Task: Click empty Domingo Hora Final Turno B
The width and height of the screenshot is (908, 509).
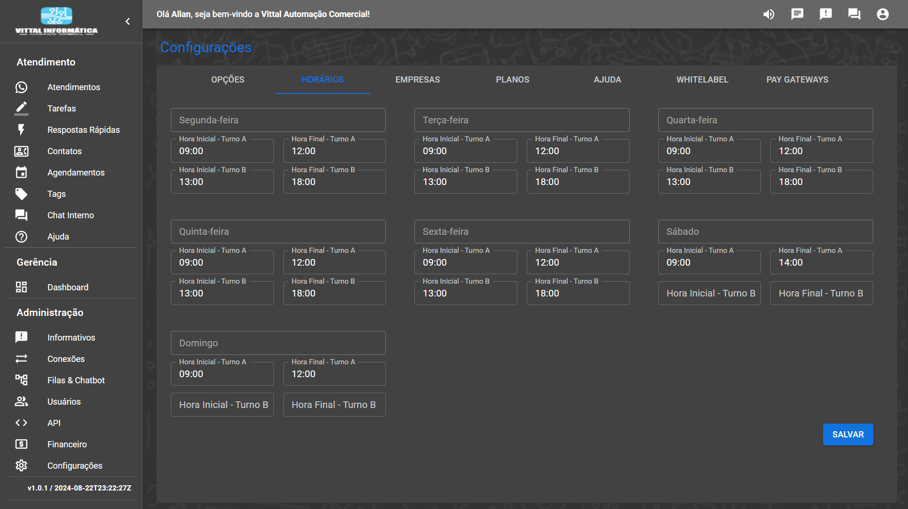Action: point(335,405)
